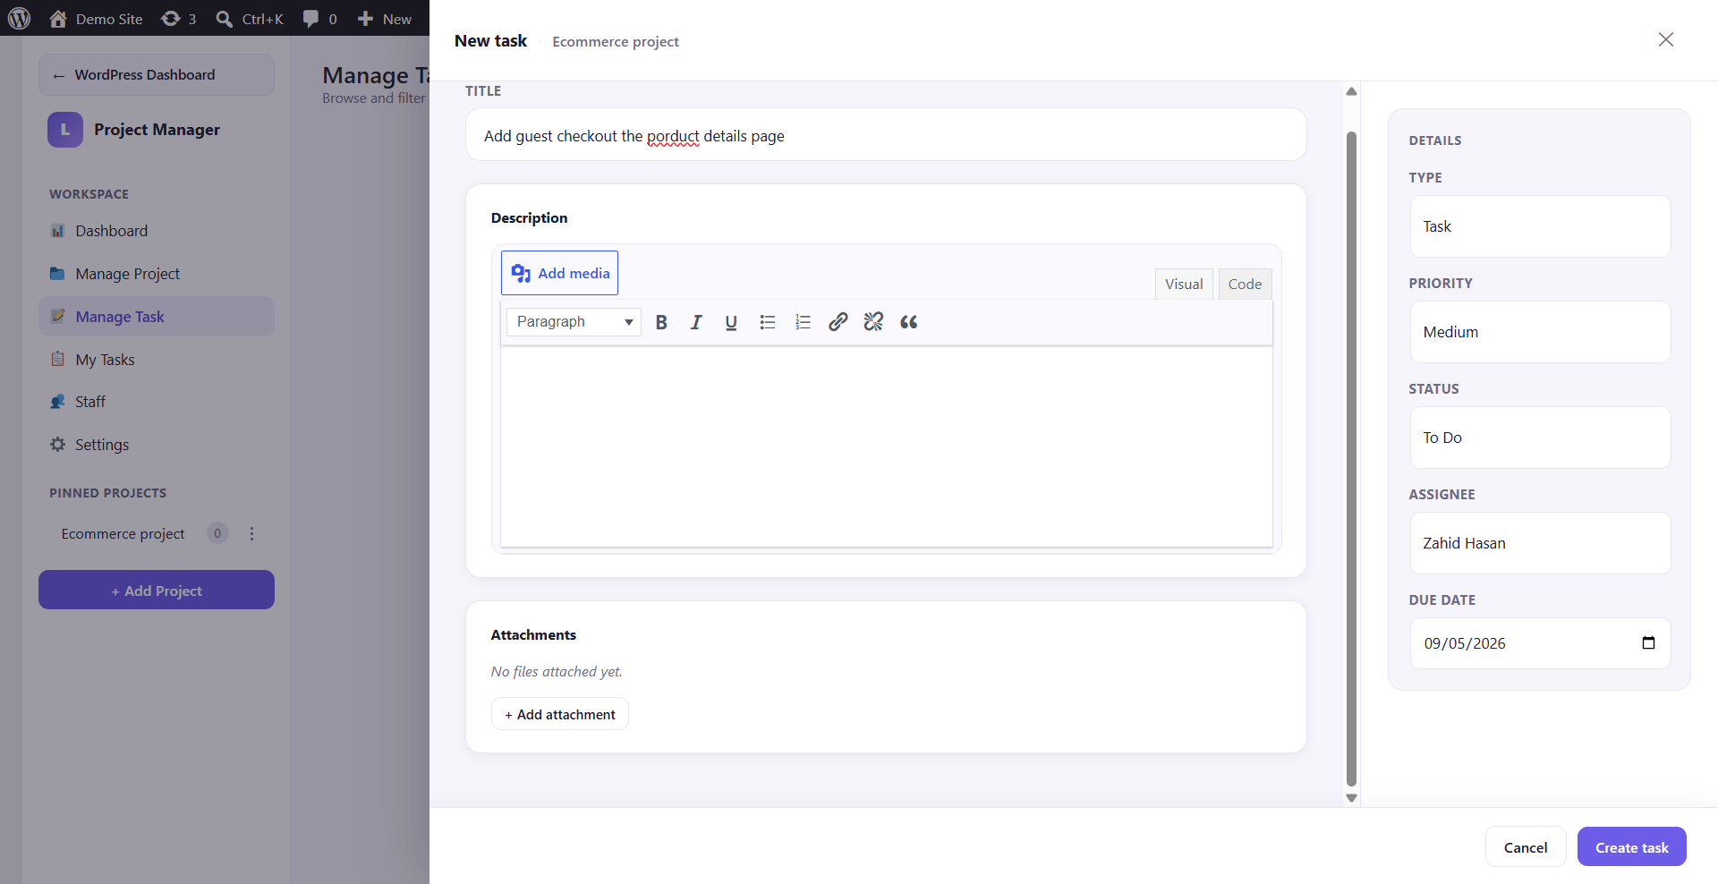Return to WordPress Dashboard

(157, 75)
